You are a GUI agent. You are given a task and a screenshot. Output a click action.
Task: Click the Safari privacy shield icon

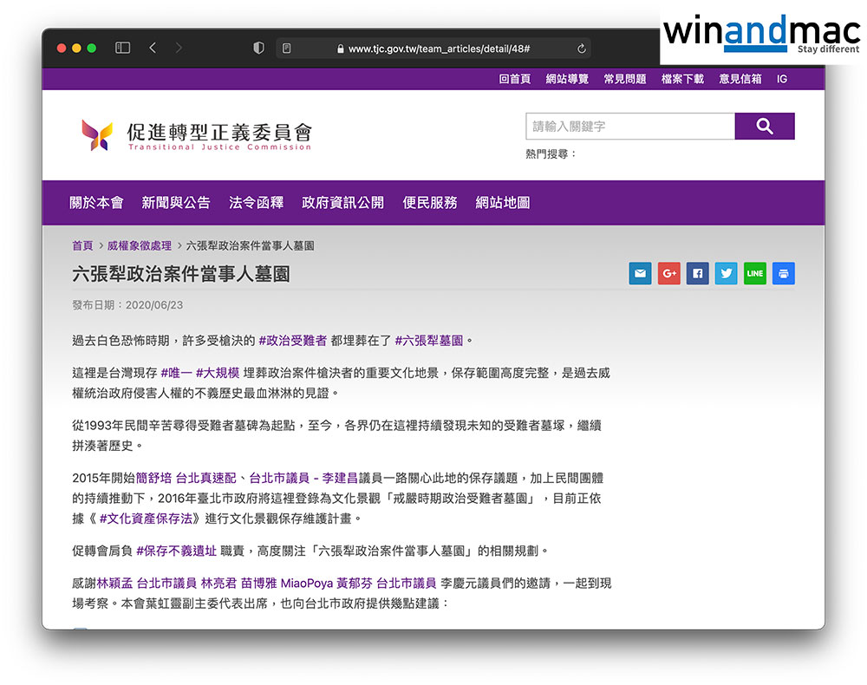click(258, 49)
